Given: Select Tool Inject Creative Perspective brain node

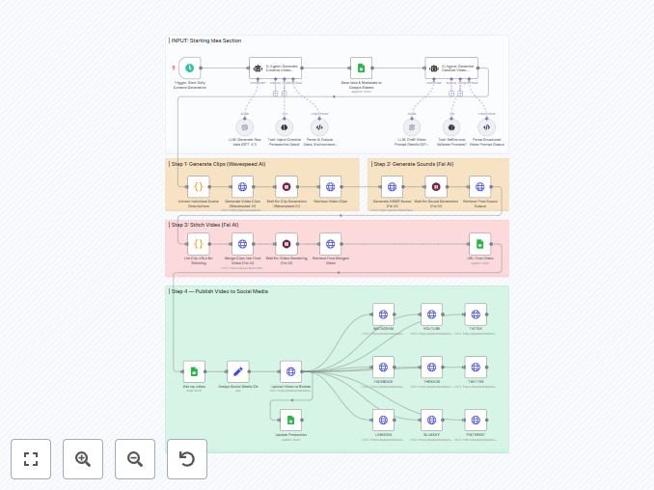Looking at the screenshot, I should [x=284, y=127].
